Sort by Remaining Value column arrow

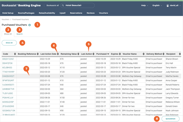click(x=78, y=54)
